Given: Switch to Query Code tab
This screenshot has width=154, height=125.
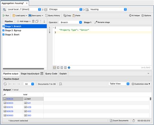Looking at the screenshot, I should click(51, 74).
